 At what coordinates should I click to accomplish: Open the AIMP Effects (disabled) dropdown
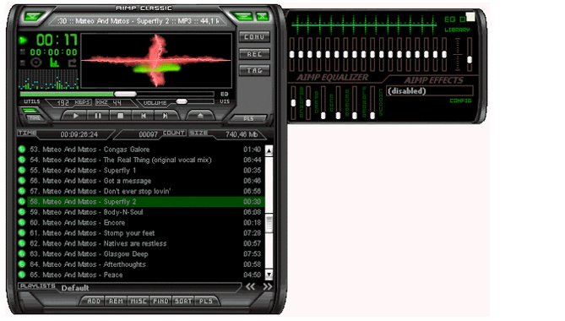[430, 90]
